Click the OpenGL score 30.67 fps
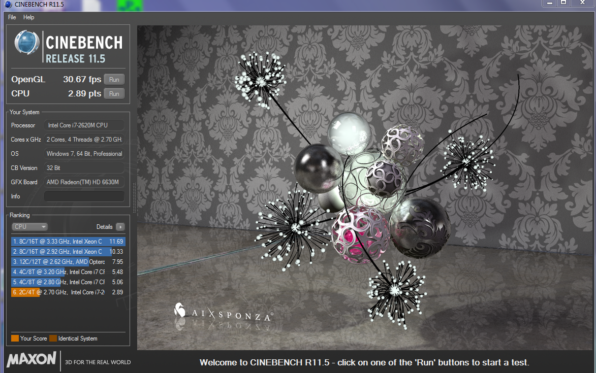 tap(82, 79)
